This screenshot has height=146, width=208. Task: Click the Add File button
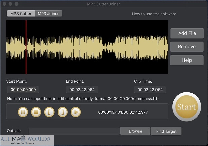(187, 33)
